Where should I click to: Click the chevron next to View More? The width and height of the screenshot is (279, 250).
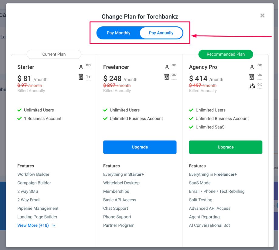[54, 226]
